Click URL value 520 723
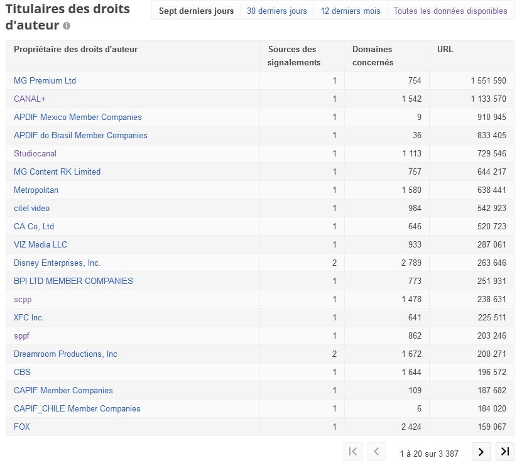The width and height of the screenshot is (517, 463). pyautogui.click(x=492, y=227)
